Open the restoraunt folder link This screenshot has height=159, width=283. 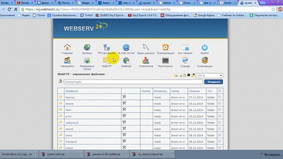coord(72,123)
